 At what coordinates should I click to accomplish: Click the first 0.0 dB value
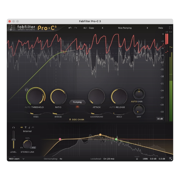153,159
